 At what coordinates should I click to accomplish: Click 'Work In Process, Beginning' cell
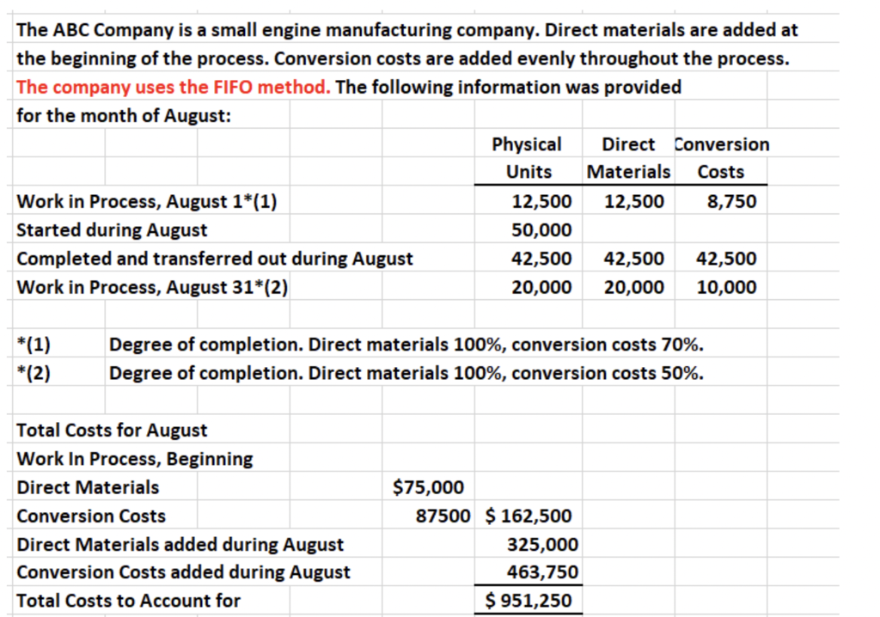click(x=135, y=459)
